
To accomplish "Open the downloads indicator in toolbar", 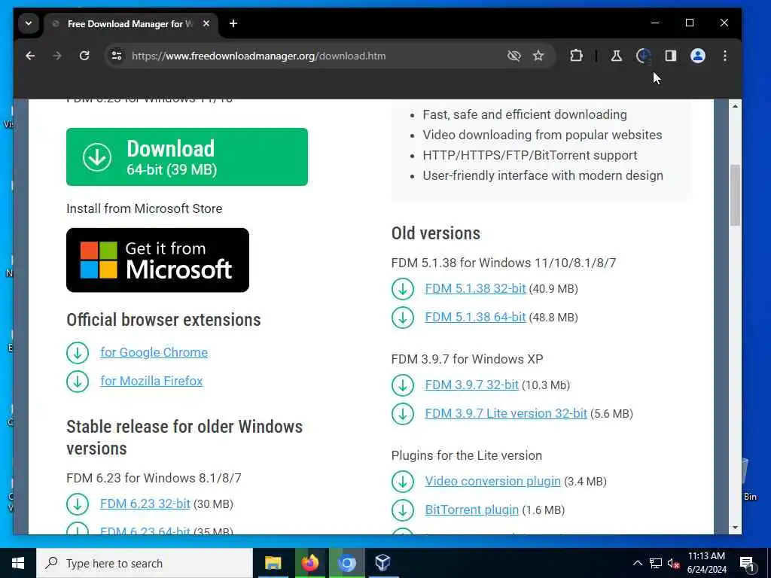I will click(643, 56).
